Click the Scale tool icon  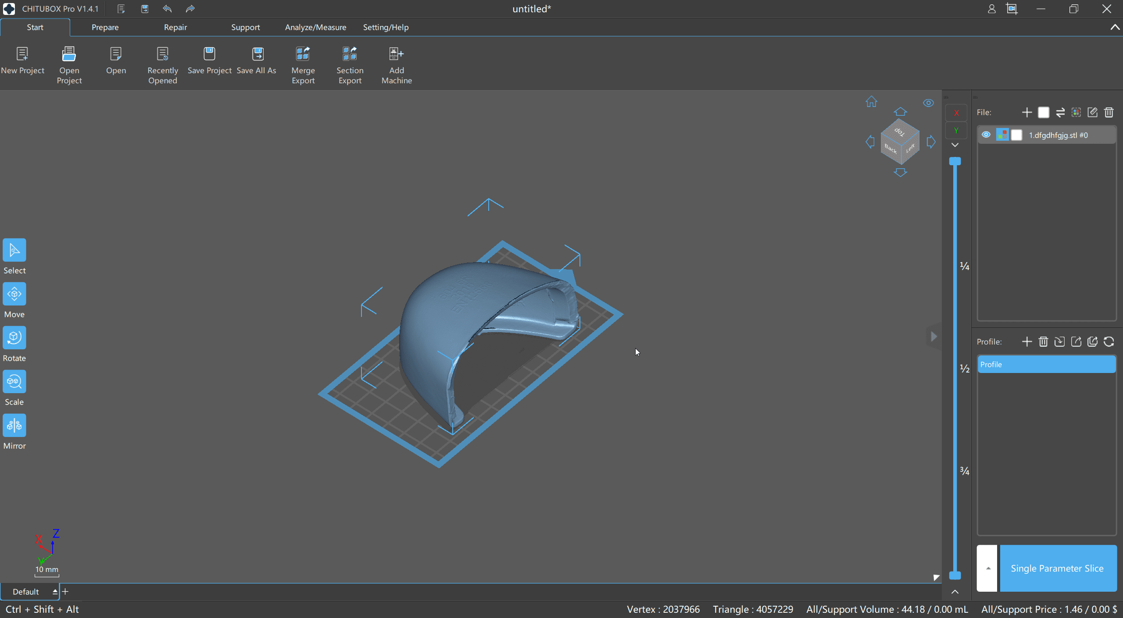point(14,382)
